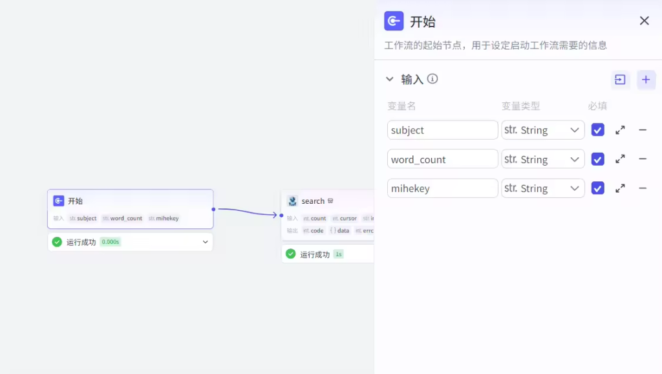662x374 pixels.
Task: Open variable type dropdown for subject
Action: tap(542, 130)
